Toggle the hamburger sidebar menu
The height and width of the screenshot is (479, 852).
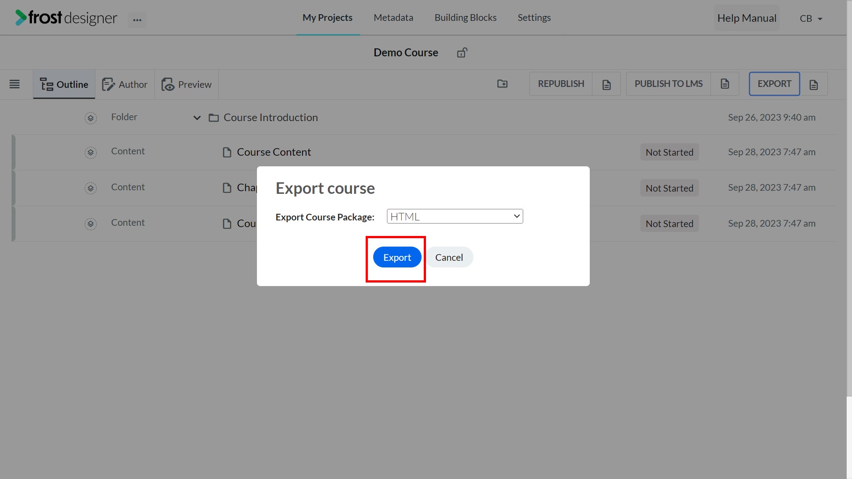click(15, 84)
